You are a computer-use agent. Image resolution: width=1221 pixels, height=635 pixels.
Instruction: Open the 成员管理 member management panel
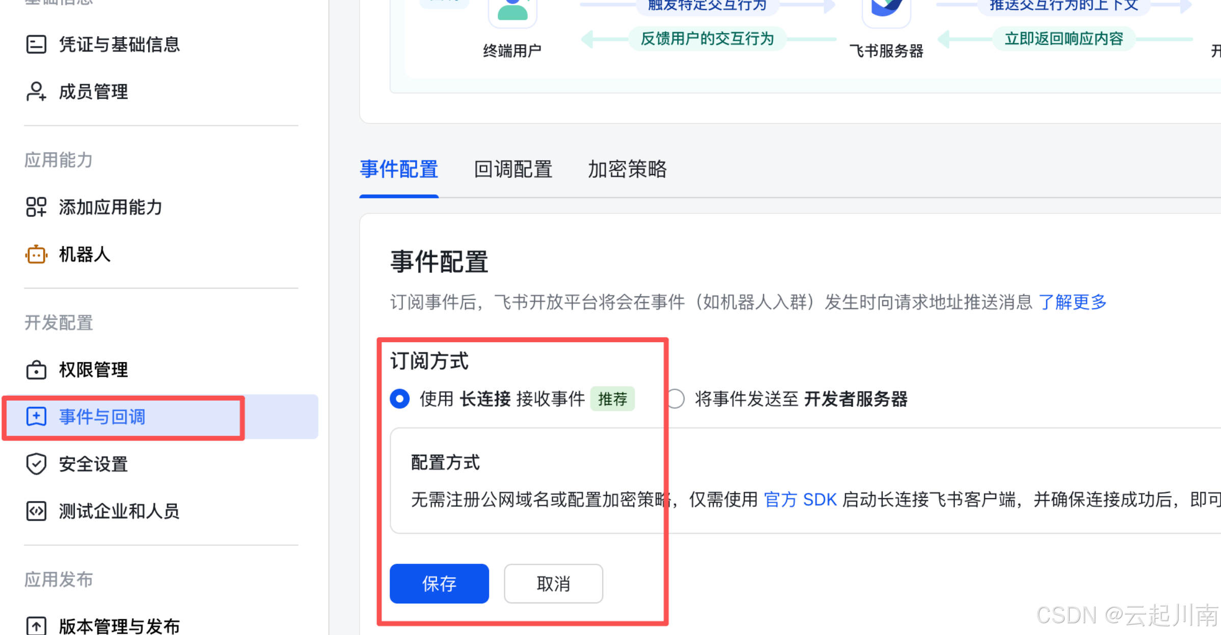pyautogui.click(x=93, y=92)
